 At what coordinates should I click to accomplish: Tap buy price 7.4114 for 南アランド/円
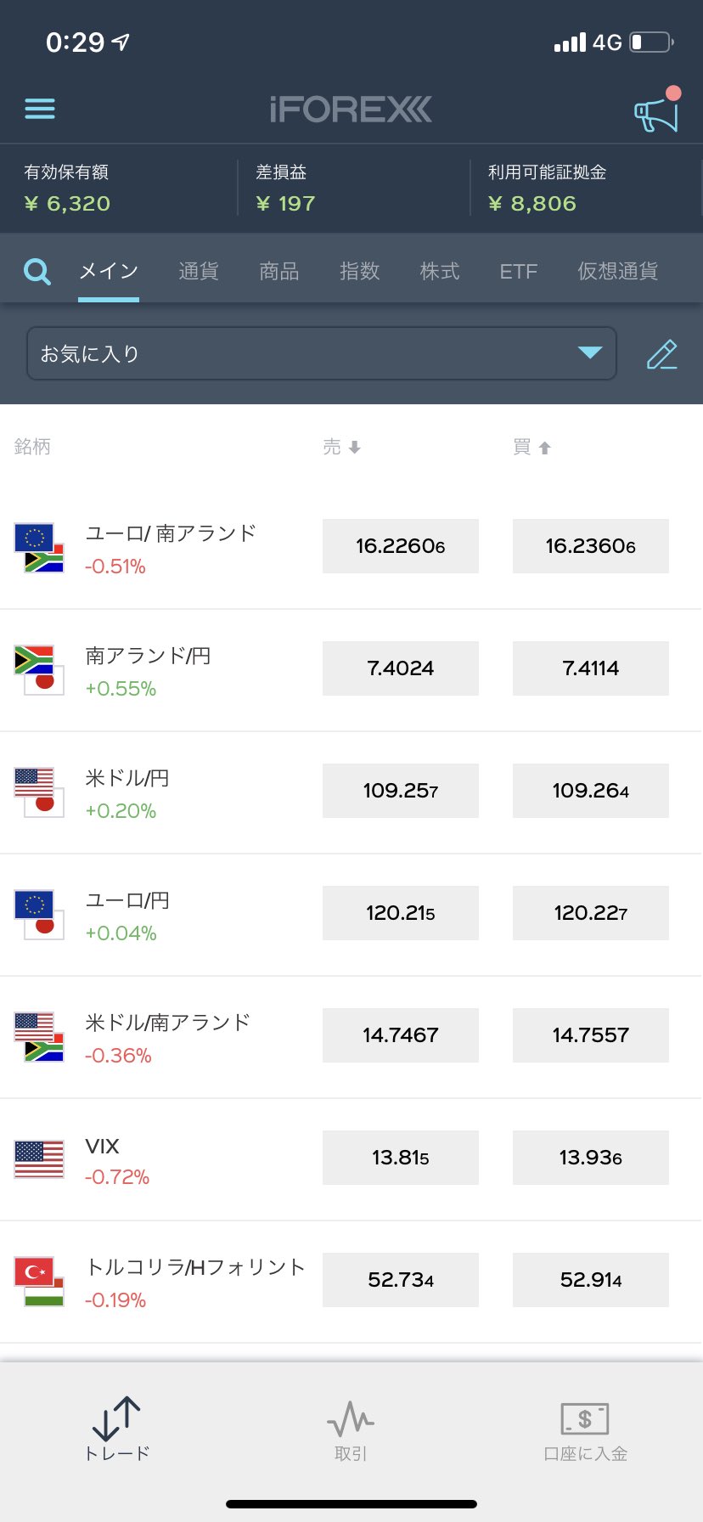[x=591, y=668]
